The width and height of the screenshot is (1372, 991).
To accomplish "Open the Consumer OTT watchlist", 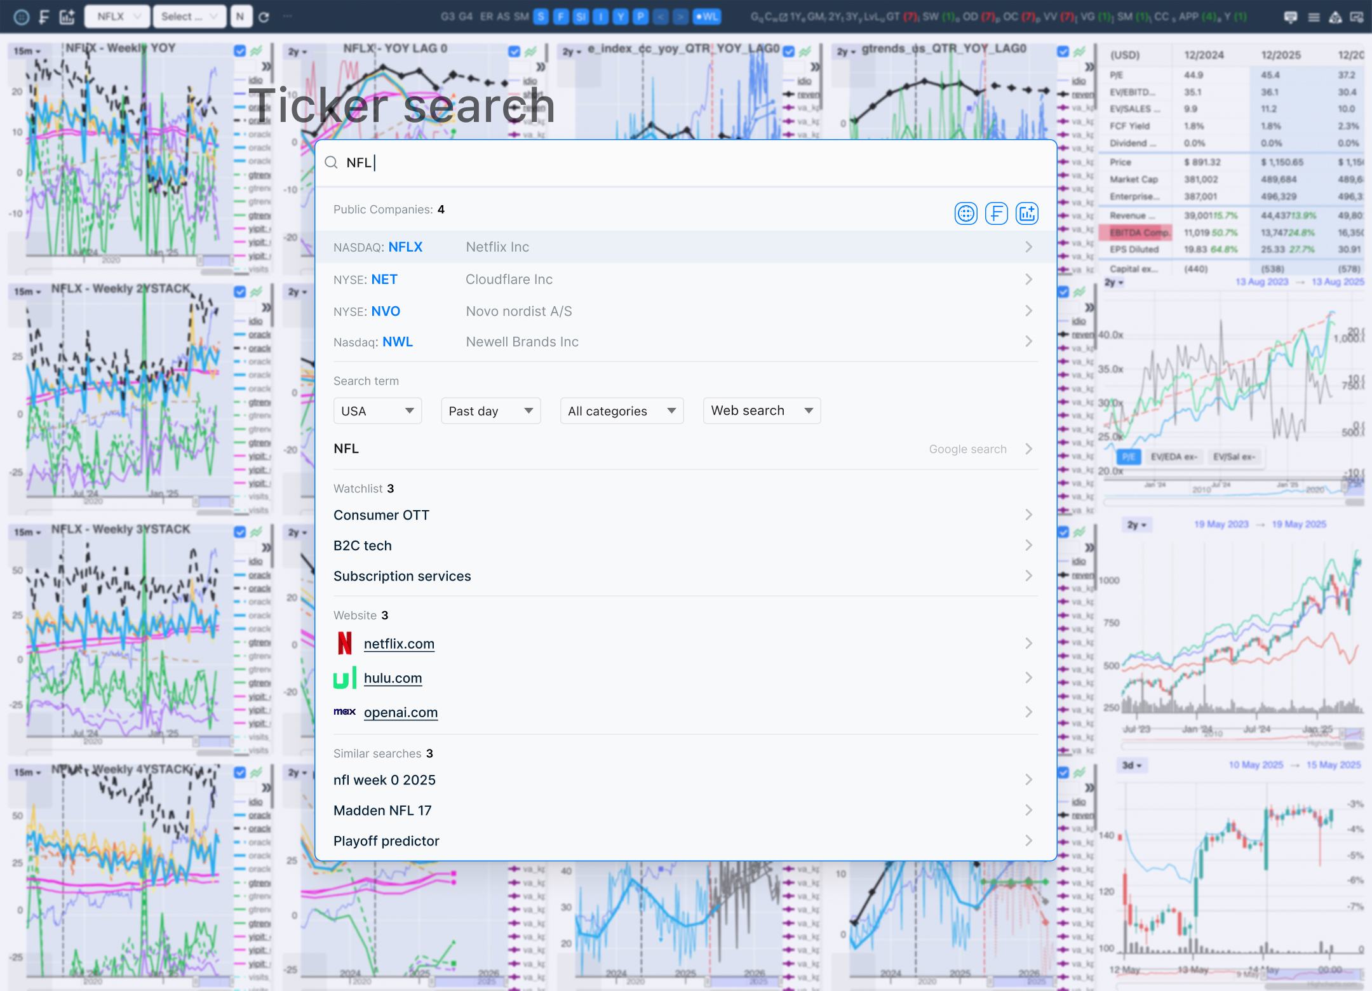I will point(686,515).
